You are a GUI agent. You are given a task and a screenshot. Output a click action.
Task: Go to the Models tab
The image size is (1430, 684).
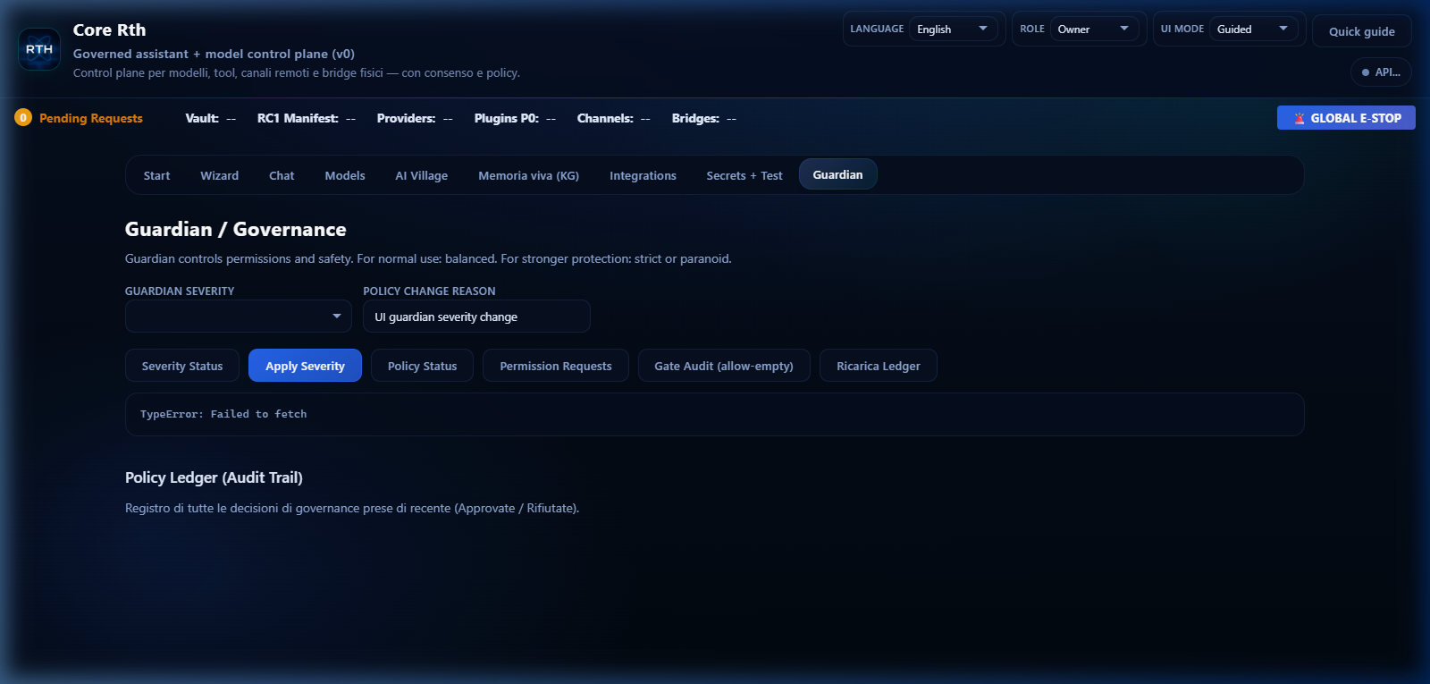(345, 175)
